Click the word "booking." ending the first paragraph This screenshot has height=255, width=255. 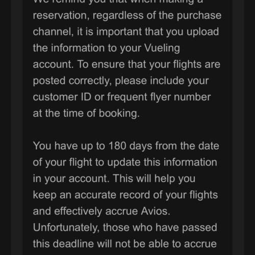[x=119, y=114]
